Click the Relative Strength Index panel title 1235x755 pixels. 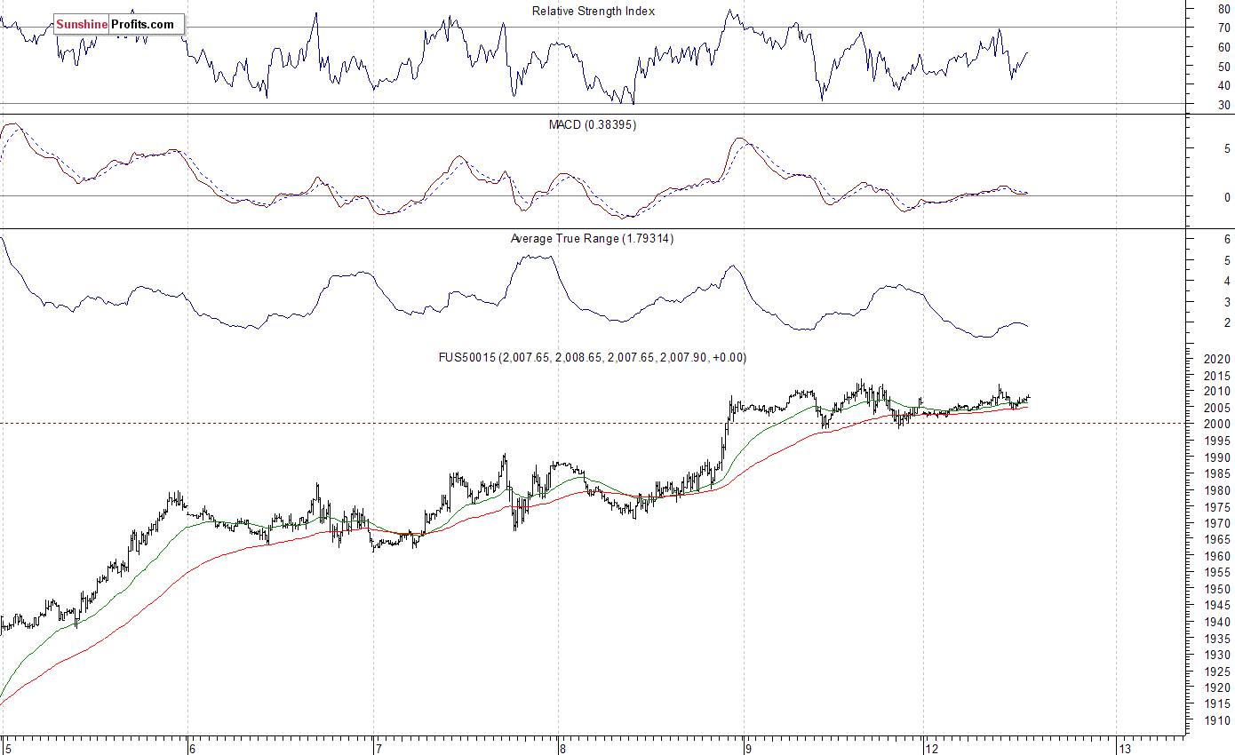tap(593, 11)
